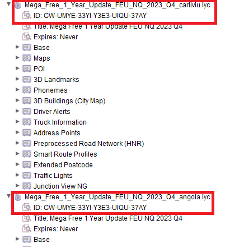Select the Expires: Never text under carliviu license
Image resolution: width=244 pixels, height=247 pixels.
point(55,37)
